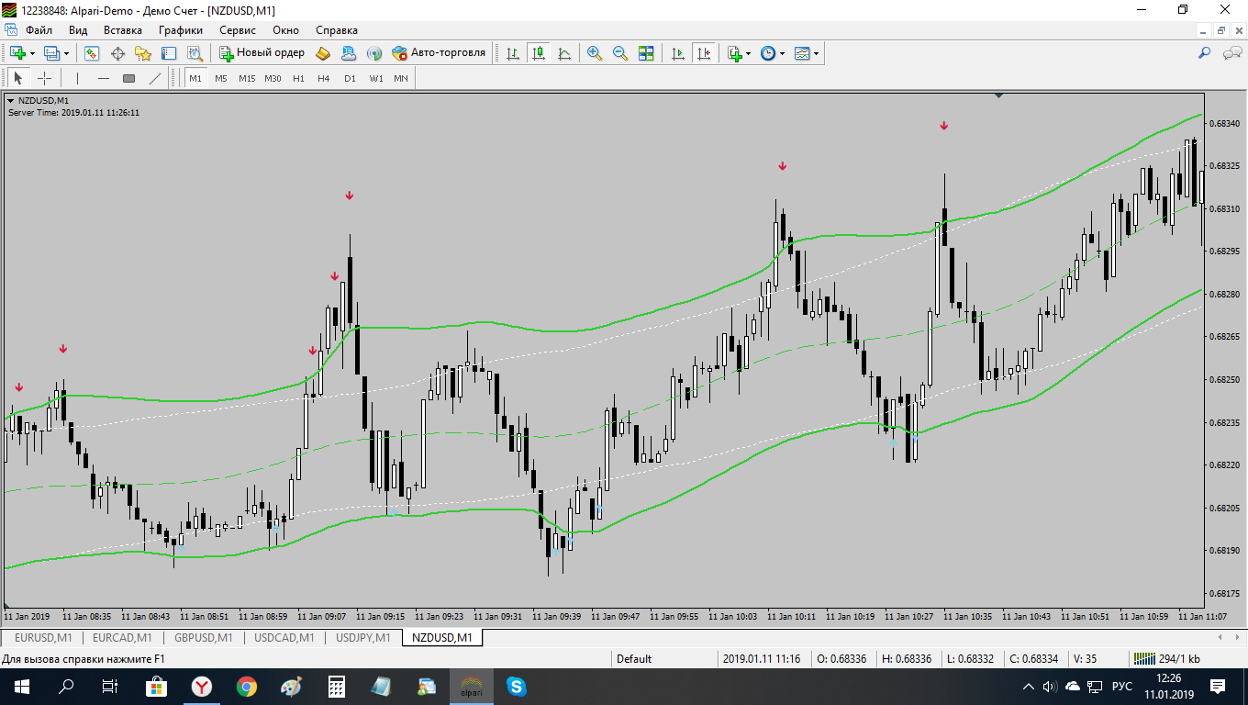The image size is (1248, 705).
Task: Open Data Window crosshair-circle icon
Action: coord(117,53)
